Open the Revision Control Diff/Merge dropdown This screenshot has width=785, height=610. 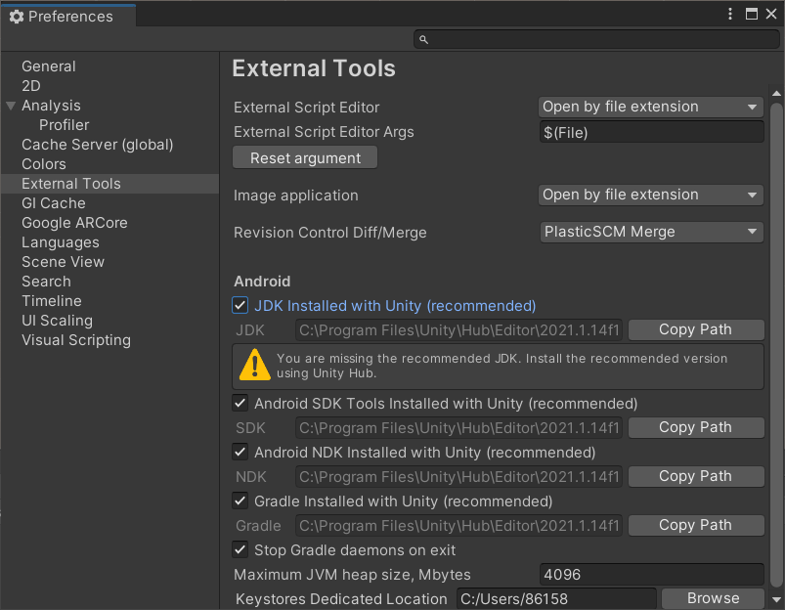point(650,232)
